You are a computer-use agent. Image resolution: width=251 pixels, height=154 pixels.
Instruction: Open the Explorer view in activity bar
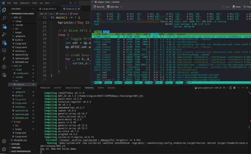4,10
